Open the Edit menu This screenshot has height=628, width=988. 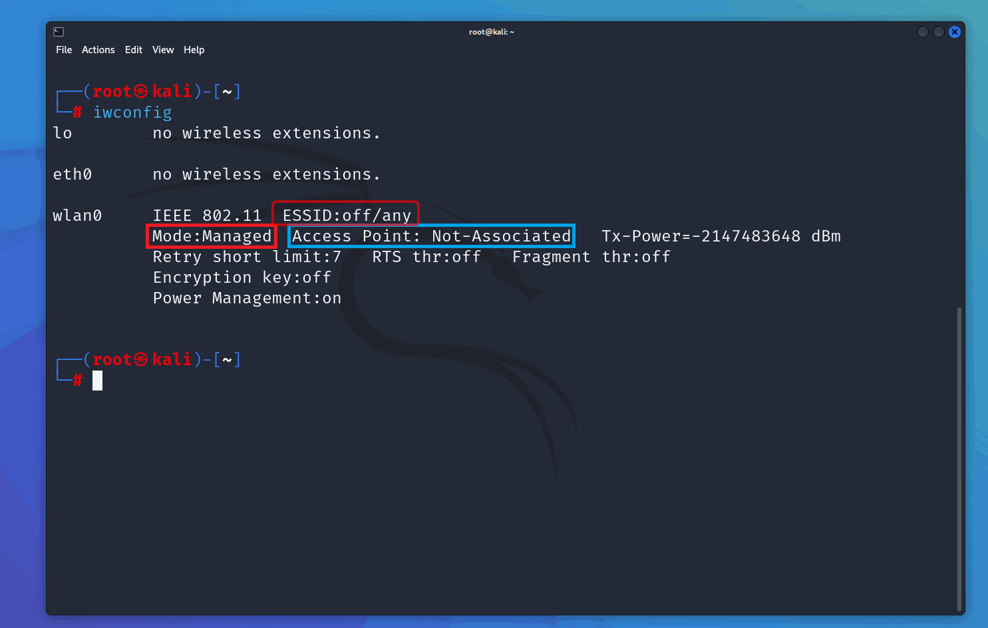(x=133, y=49)
